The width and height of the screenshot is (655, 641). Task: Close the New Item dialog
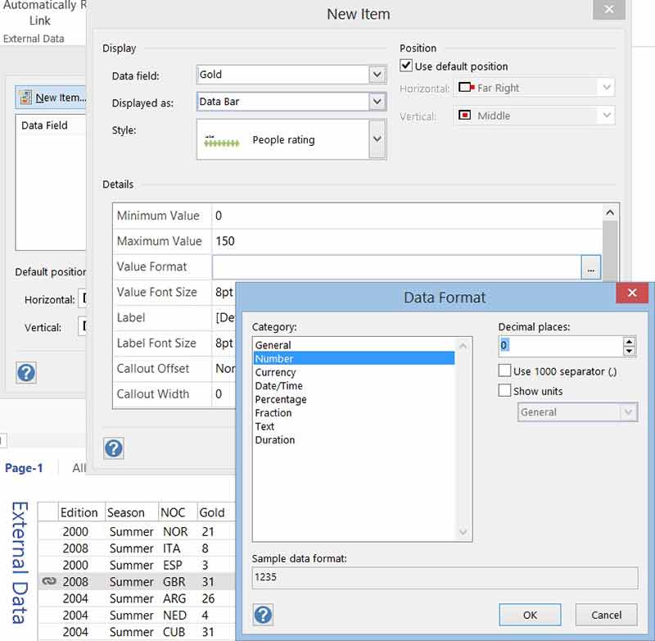pyautogui.click(x=609, y=9)
